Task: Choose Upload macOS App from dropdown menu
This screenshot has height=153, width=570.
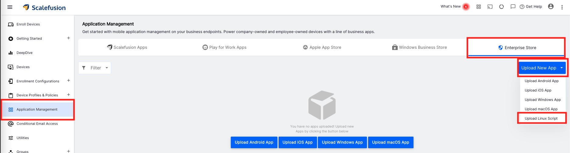Action: pyautogui.click(x=541, y=109)
